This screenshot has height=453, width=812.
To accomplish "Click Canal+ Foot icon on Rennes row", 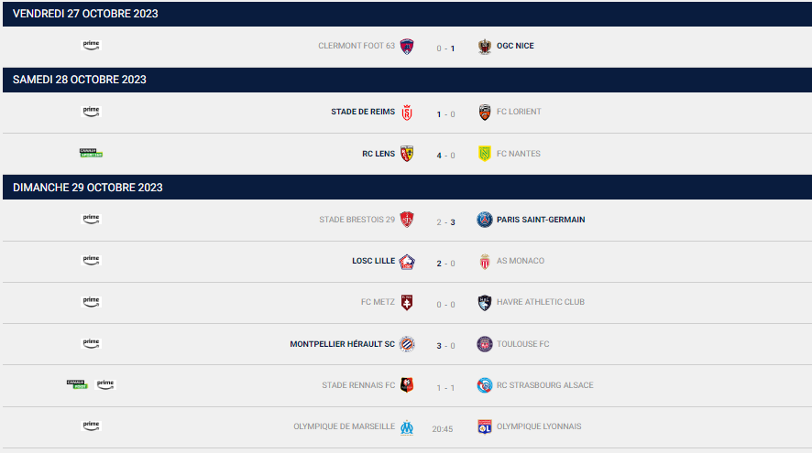I will pos(77,384).
